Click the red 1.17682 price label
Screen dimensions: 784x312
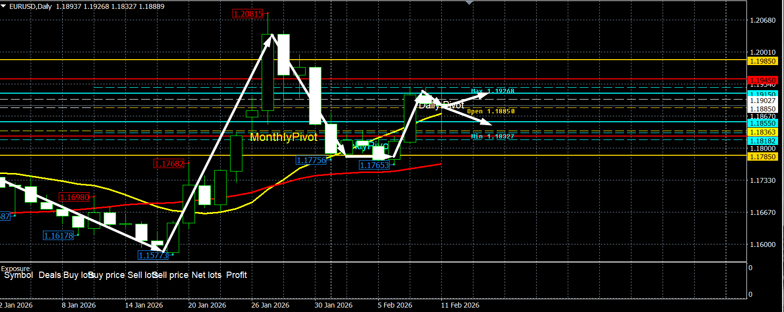tap(169, 164)
